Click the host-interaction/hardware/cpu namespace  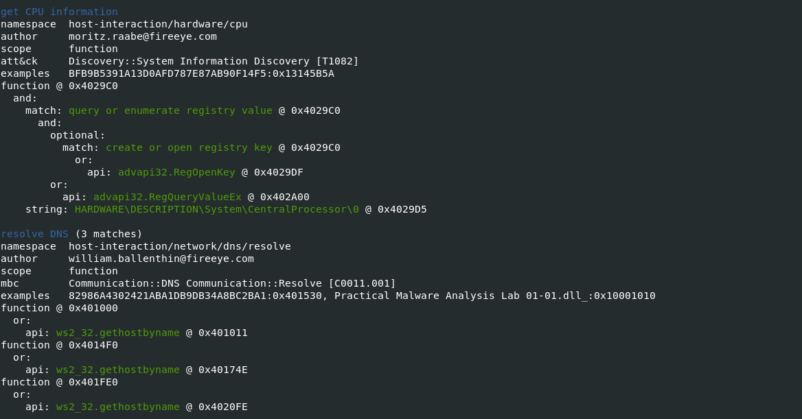coord(158,24)
